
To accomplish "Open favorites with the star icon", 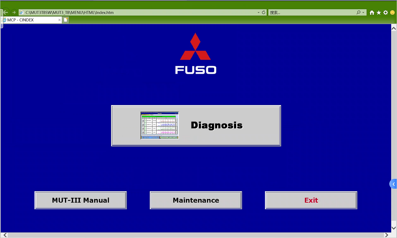I will (379, 12).
